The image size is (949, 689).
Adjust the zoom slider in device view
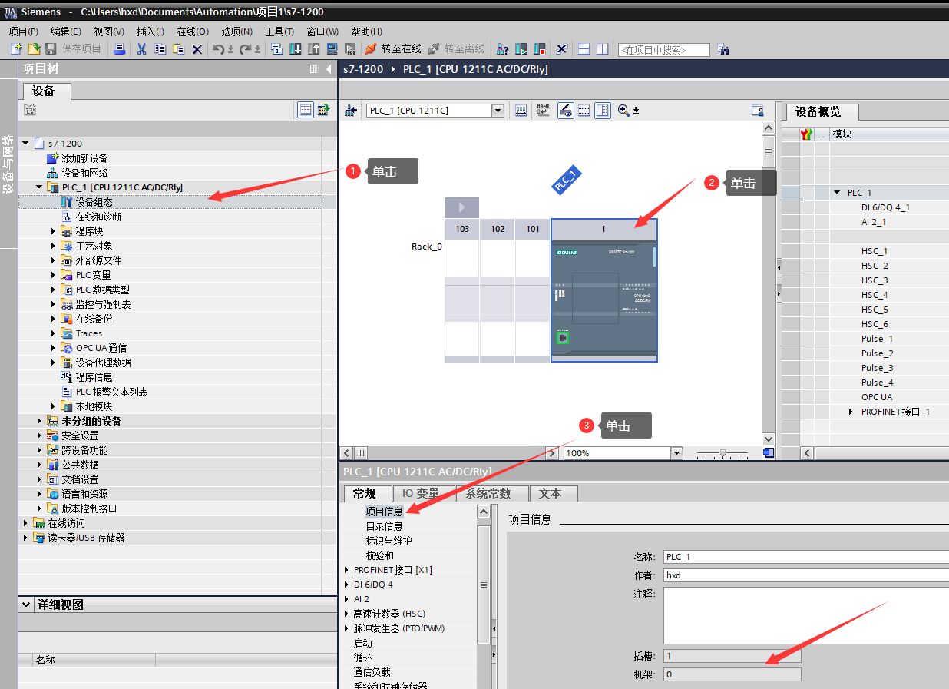coord(722,453)
